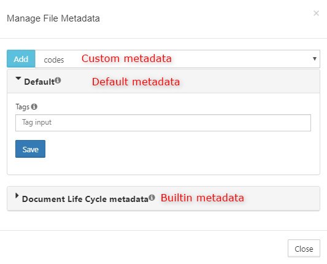
Task: Dismiss dialog with the X icon
Action: point(316,13)
